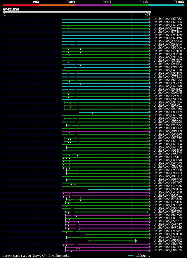
Task: Select the UniRef100_B9H242 label
Action: pos(168,90)
